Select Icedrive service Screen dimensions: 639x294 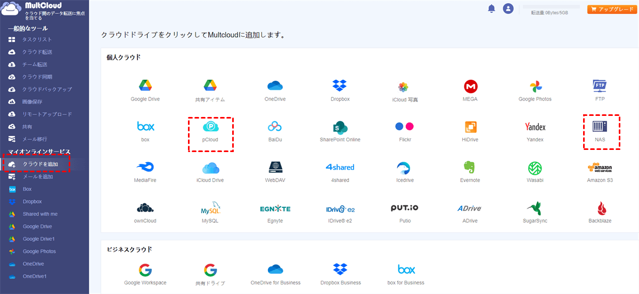pyautogui.click(x=405, y=172)
